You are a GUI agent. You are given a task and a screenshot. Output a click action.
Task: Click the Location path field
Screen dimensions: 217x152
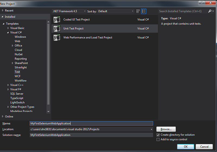(90, 129)
